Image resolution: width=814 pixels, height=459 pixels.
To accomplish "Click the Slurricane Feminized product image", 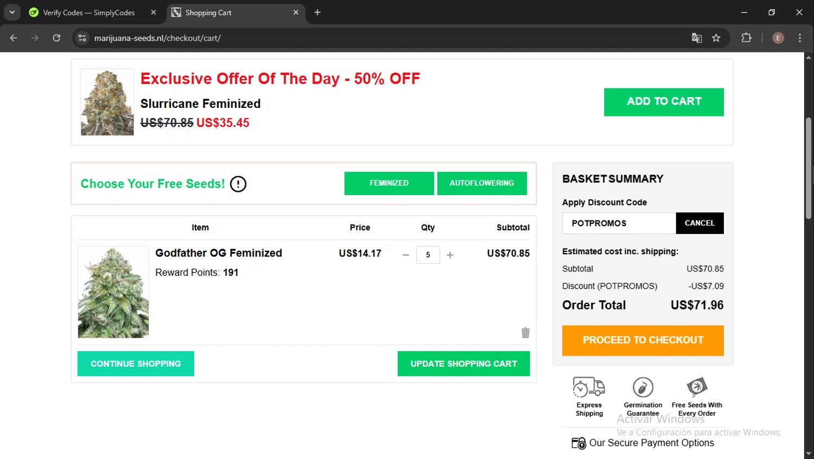I will tap(107, 102).
